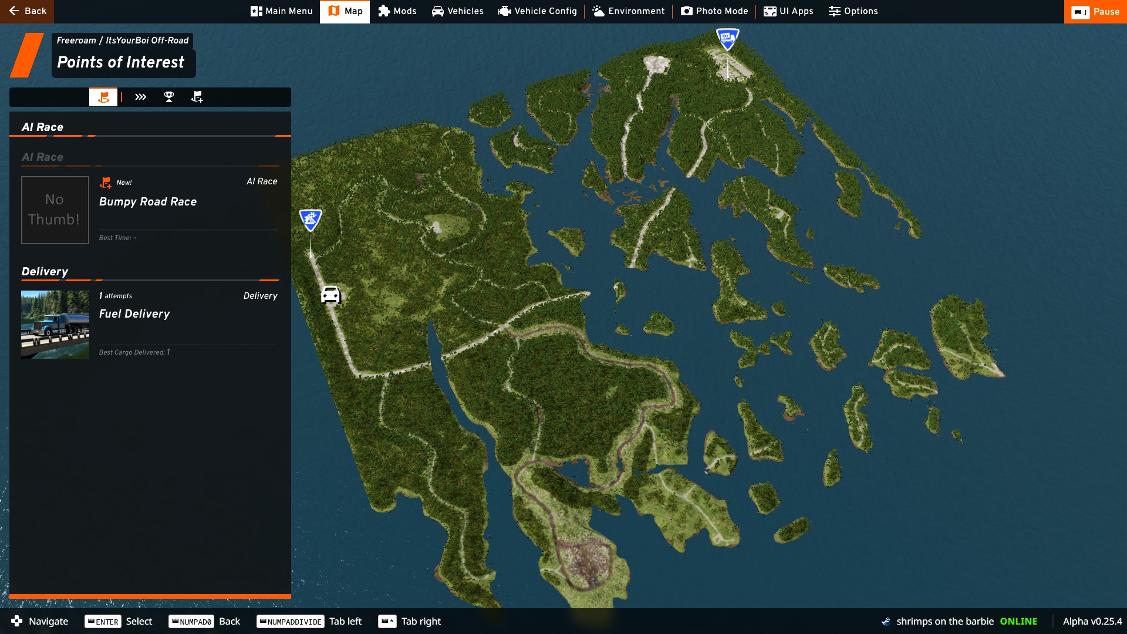Open the UI Apps tab
Image resolution: width=1127 pixels, height=634 pixels.
(788, 11)
